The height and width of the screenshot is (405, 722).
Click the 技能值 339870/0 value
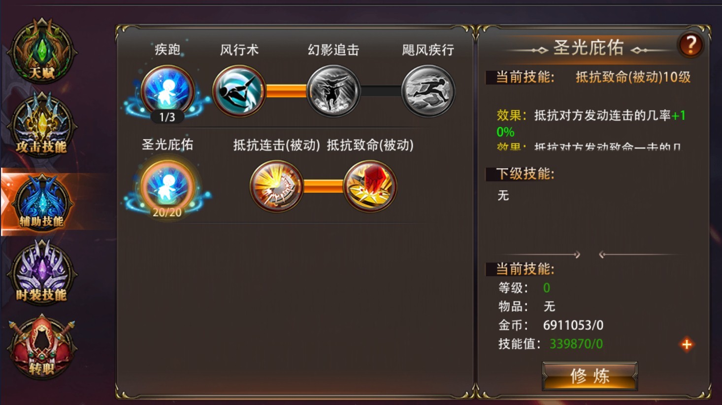(x=576, y=344)
